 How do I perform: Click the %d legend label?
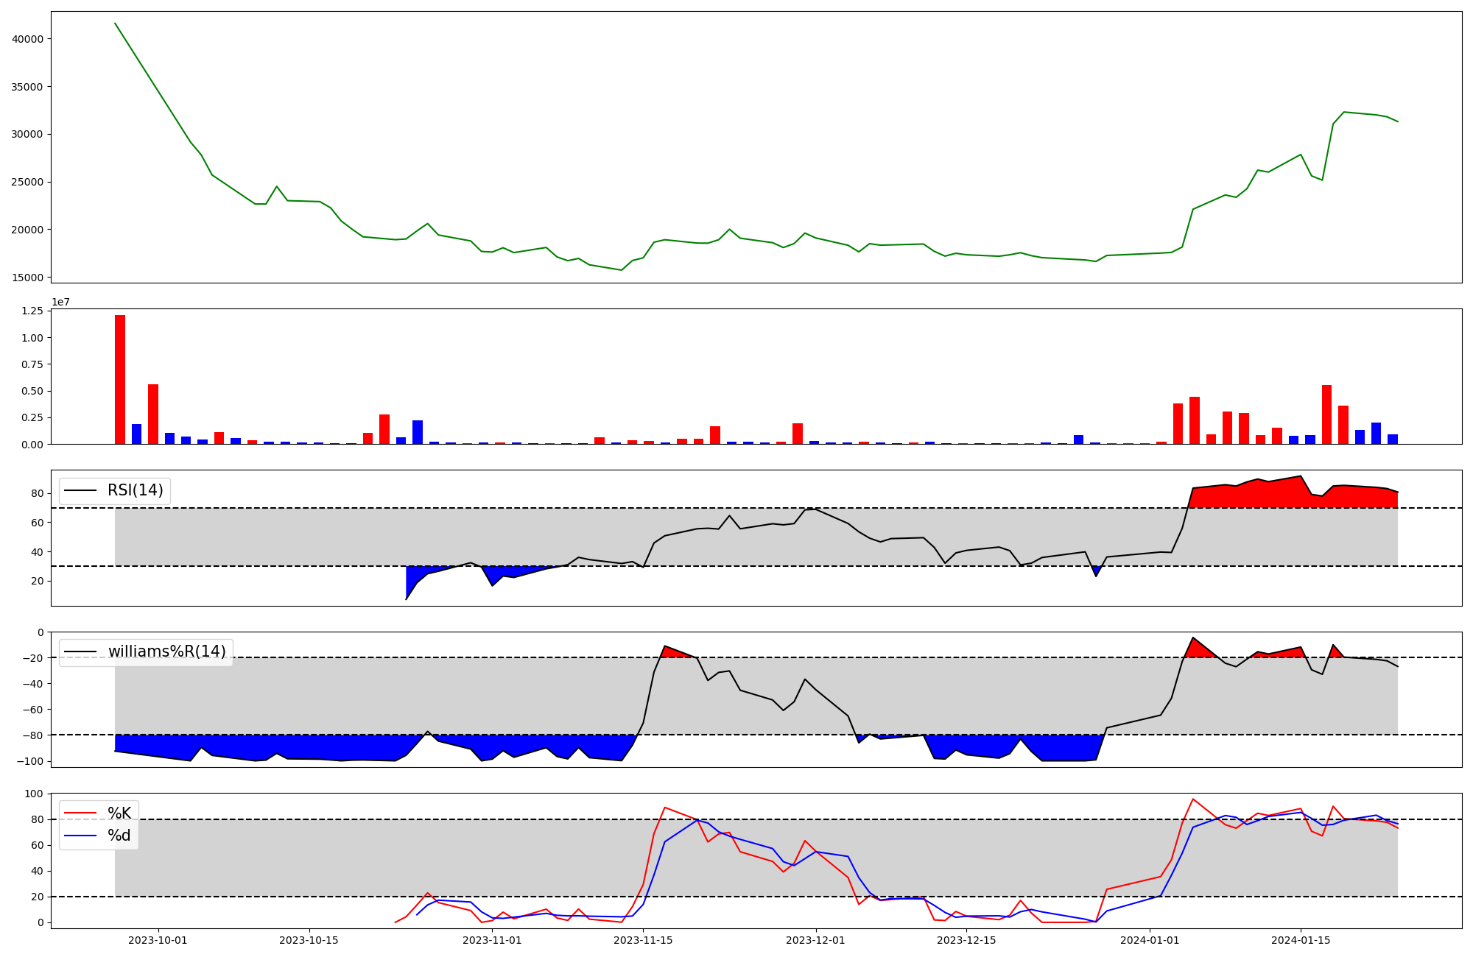point(119,836)
